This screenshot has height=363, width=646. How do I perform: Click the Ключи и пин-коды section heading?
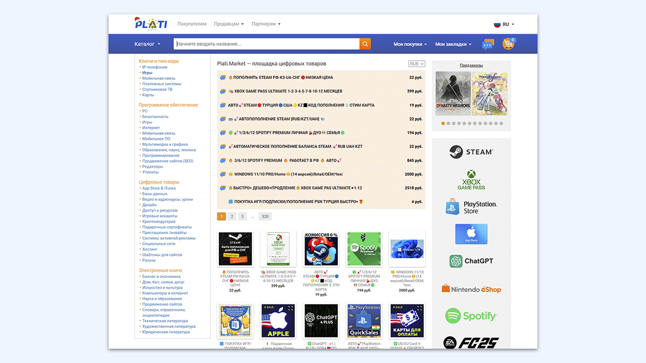pyautogui.click(x=159, y=61)
